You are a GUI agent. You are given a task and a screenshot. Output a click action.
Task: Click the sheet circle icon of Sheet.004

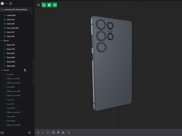pyautogui.click(x=5, y=66)
